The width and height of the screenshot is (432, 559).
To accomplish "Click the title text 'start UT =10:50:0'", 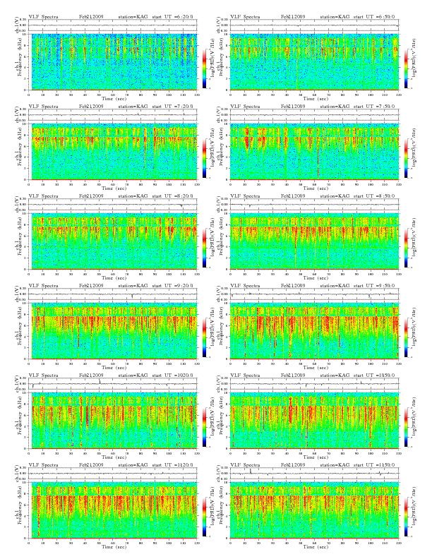I will pyautogui.click(x=374, y=375).
